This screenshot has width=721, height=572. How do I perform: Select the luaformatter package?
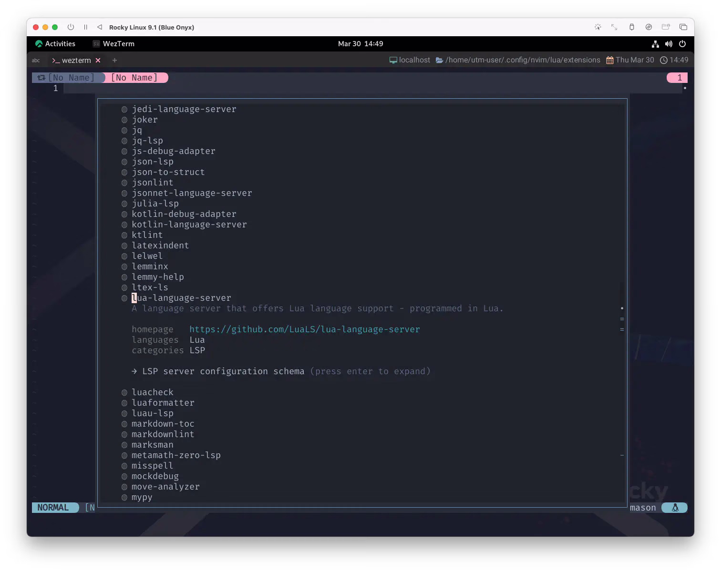coord(163,403)
